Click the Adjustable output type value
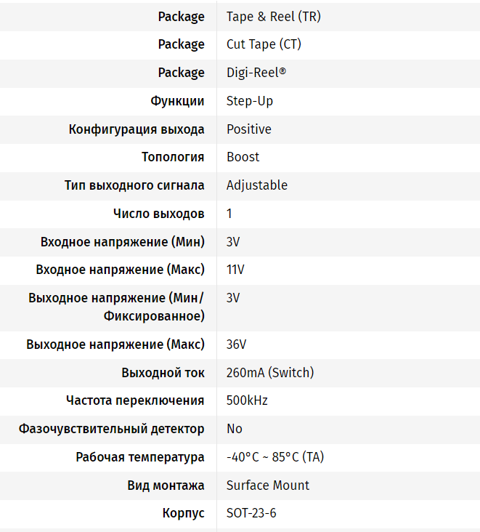The width and height of the screenshot is (480, 532). [257, 185]
